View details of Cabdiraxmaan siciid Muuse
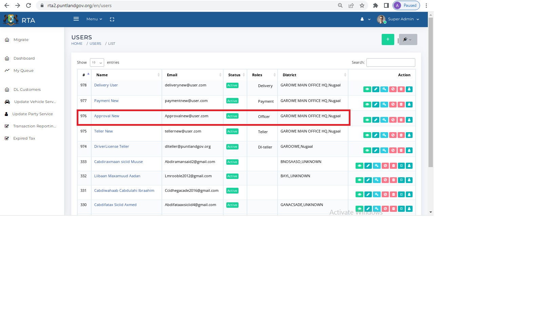Image resolution: width=551 pixels, height=324 pixels. tap(359, 166)
